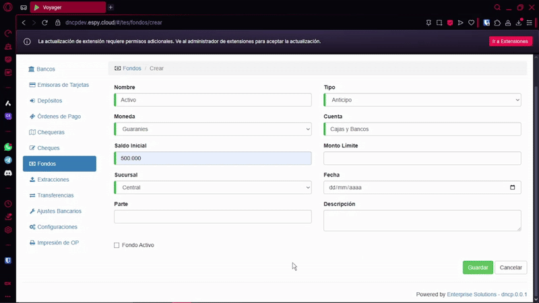This screenshot has width=539, height=303.
Task: Click the Fondos breadcrumb link
Action: click(x=131, y=69)
